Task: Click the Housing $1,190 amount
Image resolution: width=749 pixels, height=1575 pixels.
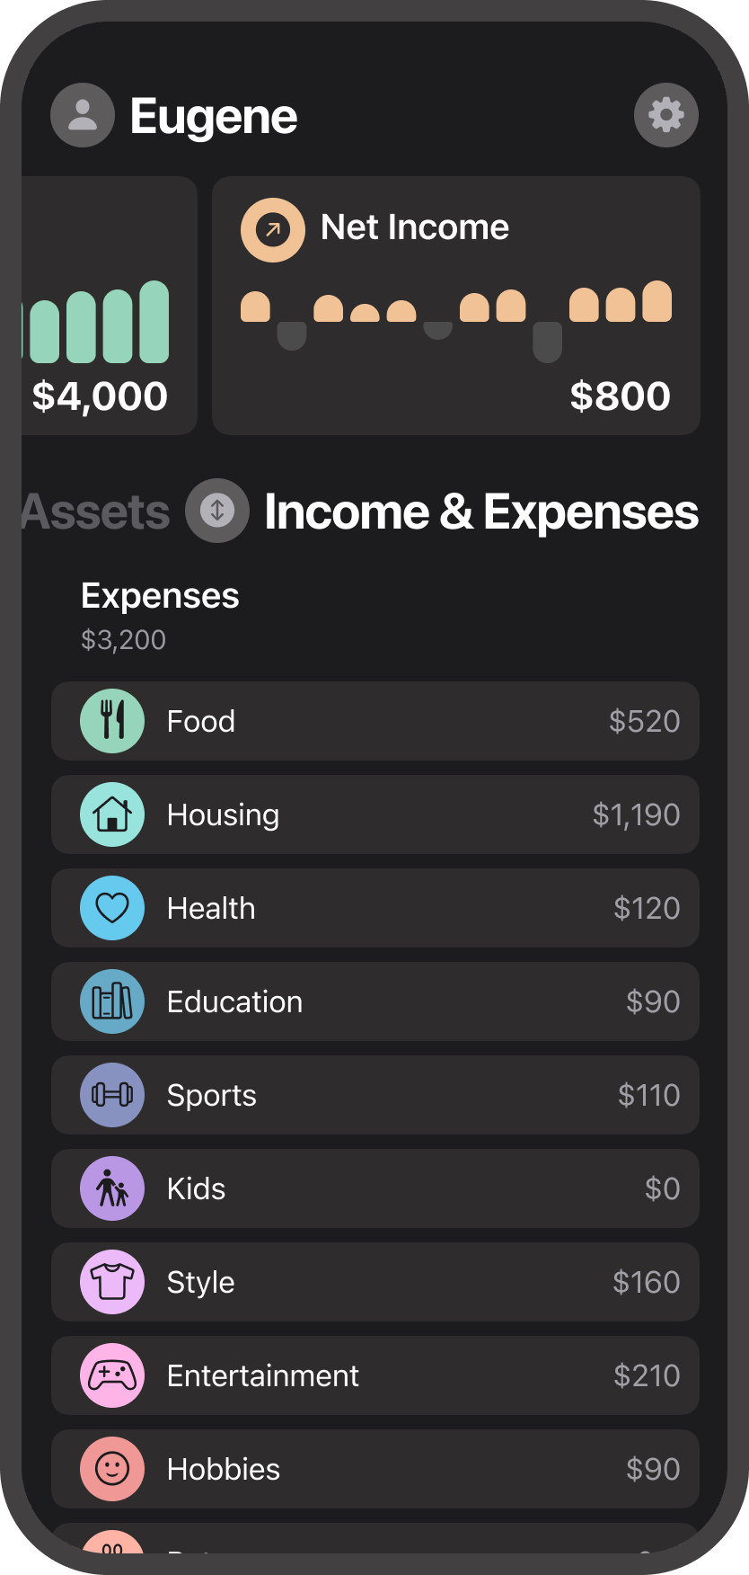Action: click(636, 814)
